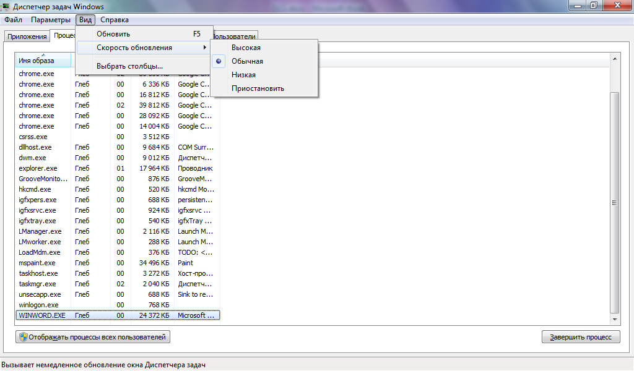
Task: Click the 34 496 КБ memory cell
Action: (x=154, y=263)
